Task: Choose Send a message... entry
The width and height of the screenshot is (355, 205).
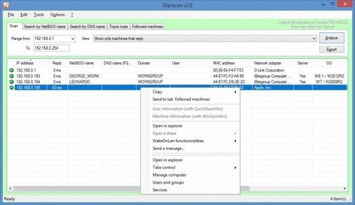Action: [x=190, y=148]
